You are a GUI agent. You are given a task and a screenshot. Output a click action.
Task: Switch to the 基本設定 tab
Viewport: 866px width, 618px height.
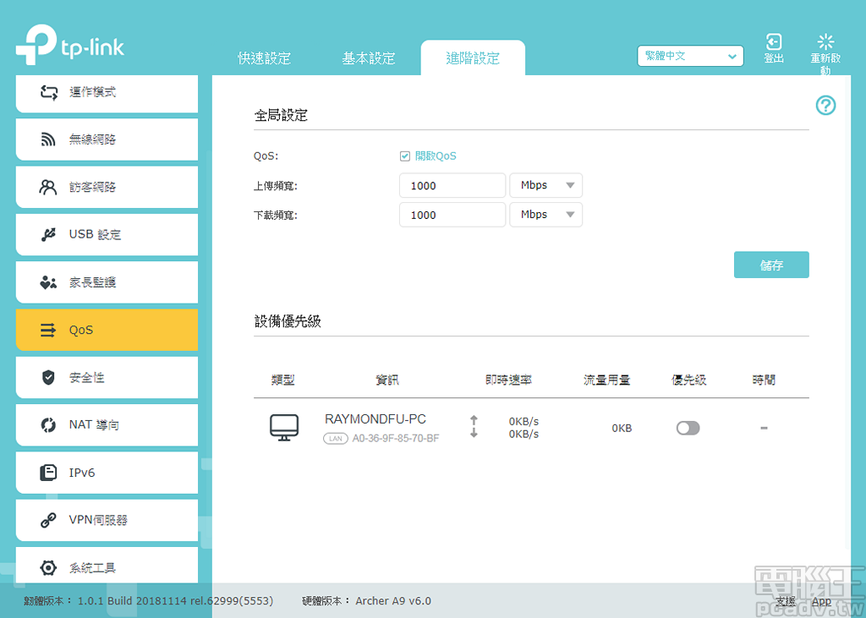[369, 58]
